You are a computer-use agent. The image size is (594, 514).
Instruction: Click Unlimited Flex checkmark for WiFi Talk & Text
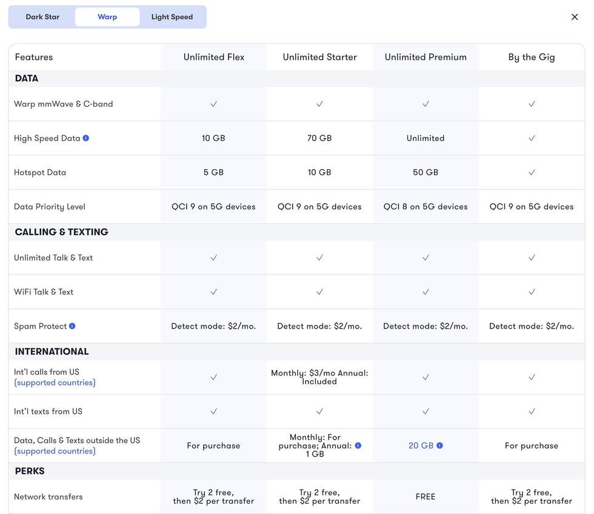click(x=213, y=292)
